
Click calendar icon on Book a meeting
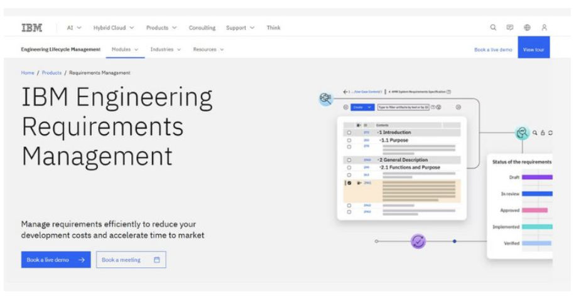click(157, 260)
